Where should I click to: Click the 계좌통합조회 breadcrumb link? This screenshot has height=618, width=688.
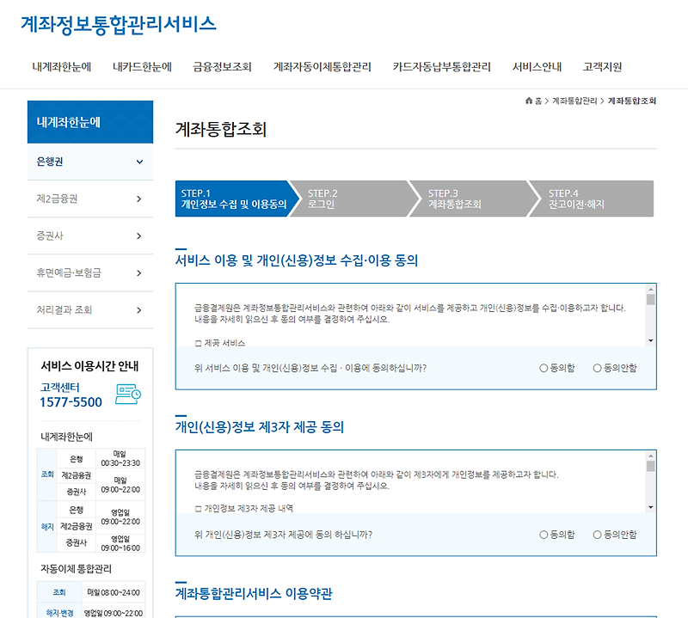(631, 101)
